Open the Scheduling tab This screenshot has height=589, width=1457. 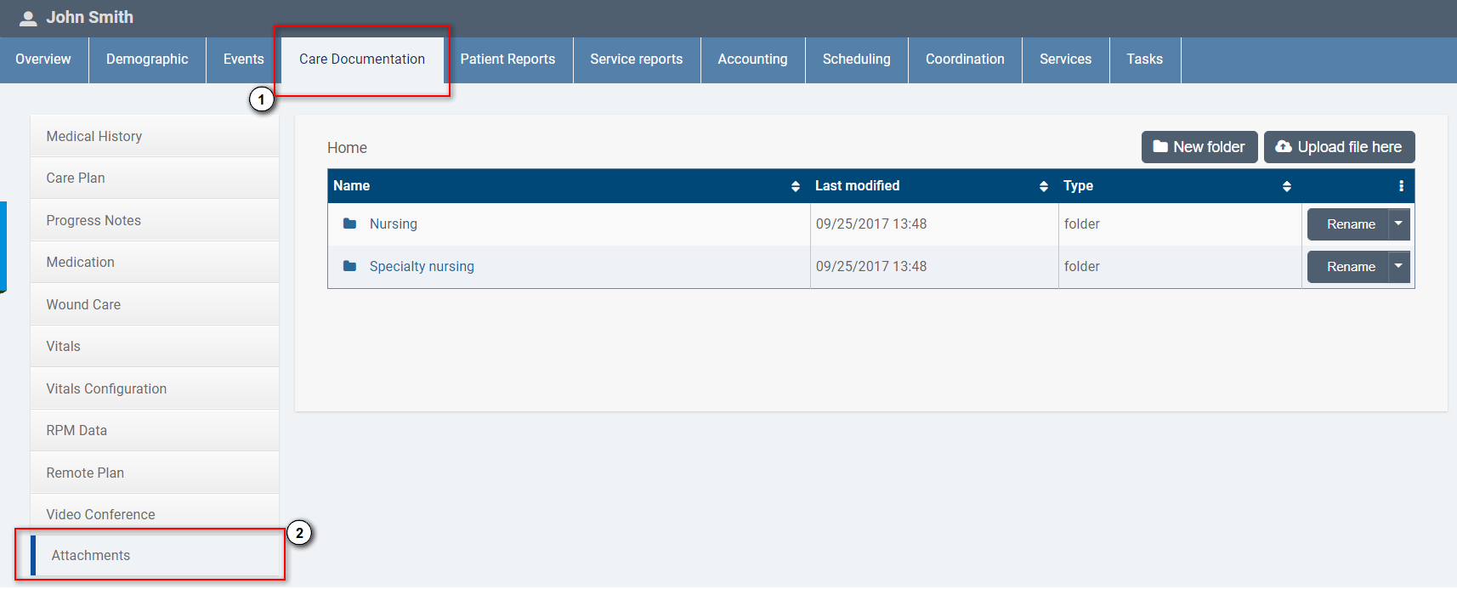click(x=856, y=59)
